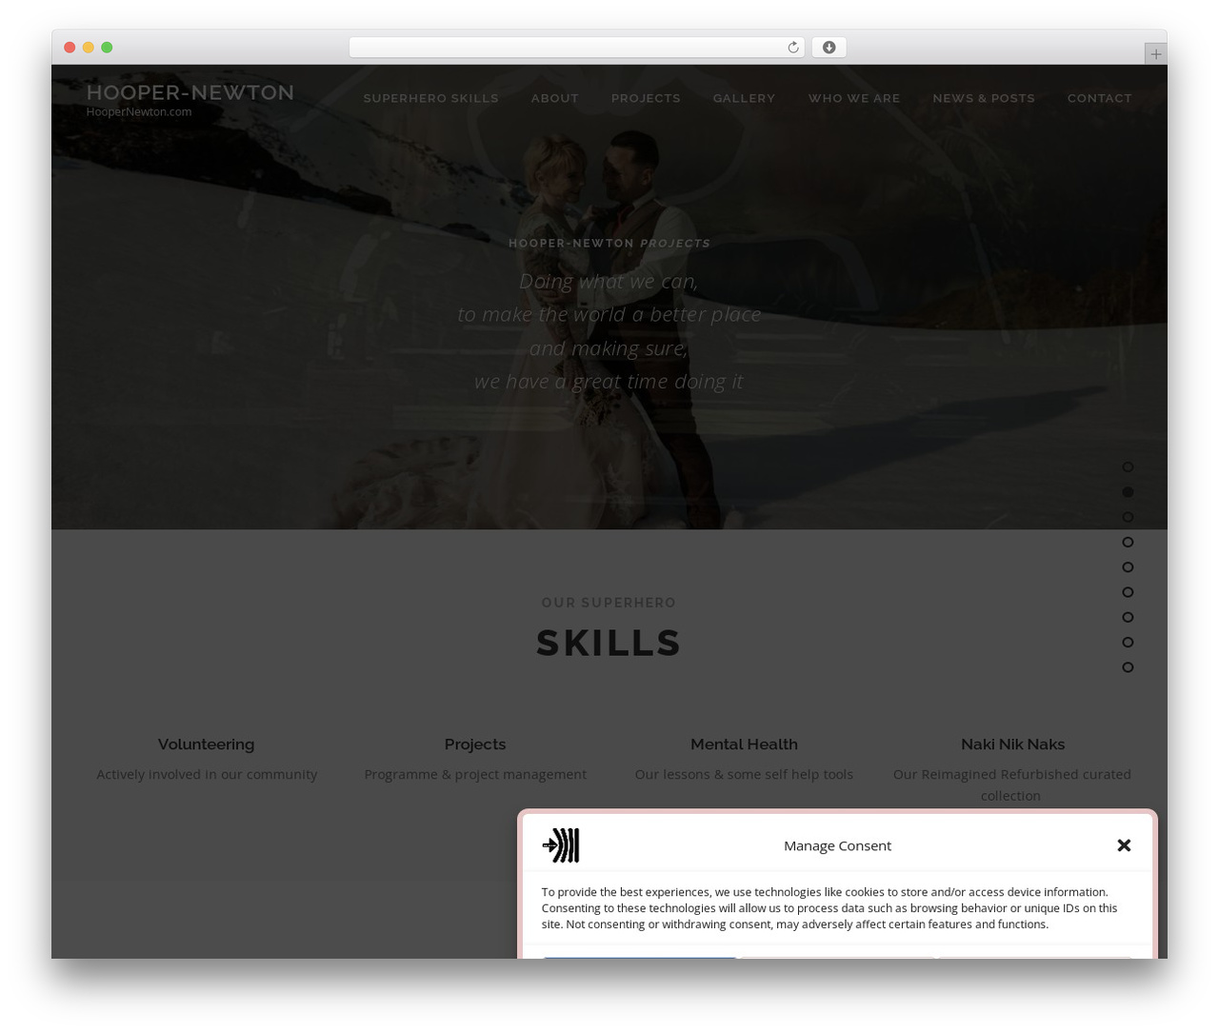The image size is (1219, 1032).
Task: Click 'we have a great time doing it'
Action: click(x=609, y=382)
